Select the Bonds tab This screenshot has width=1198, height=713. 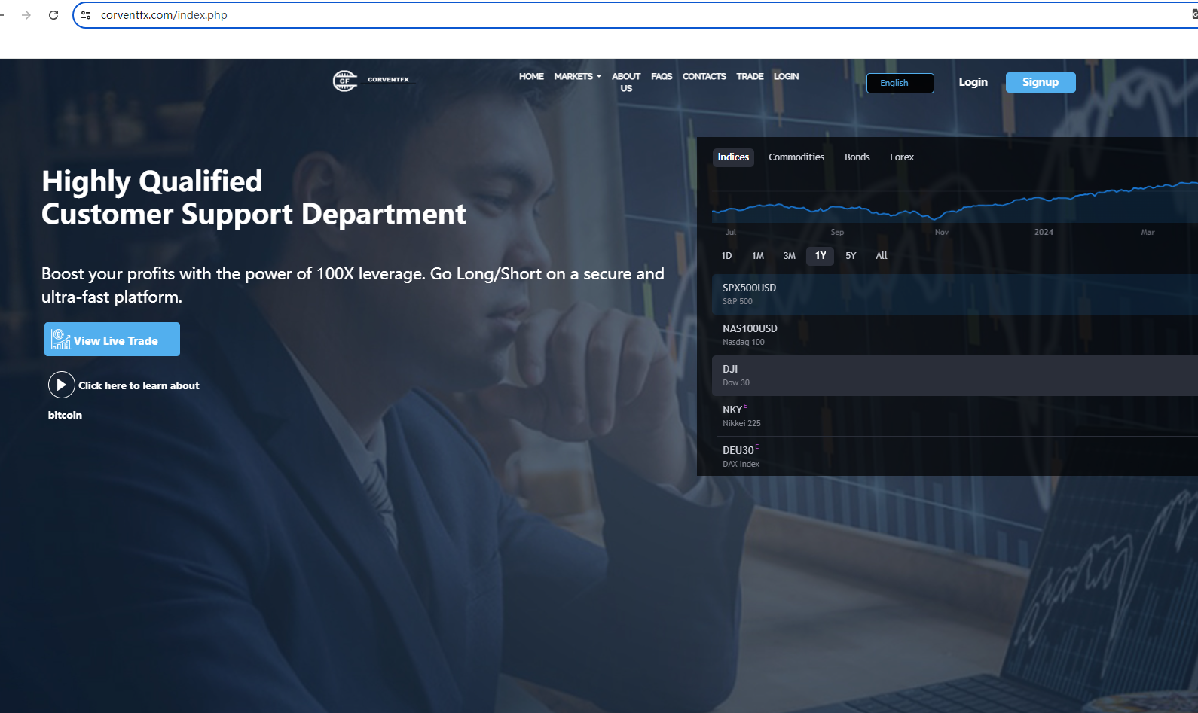click(857, 157)
